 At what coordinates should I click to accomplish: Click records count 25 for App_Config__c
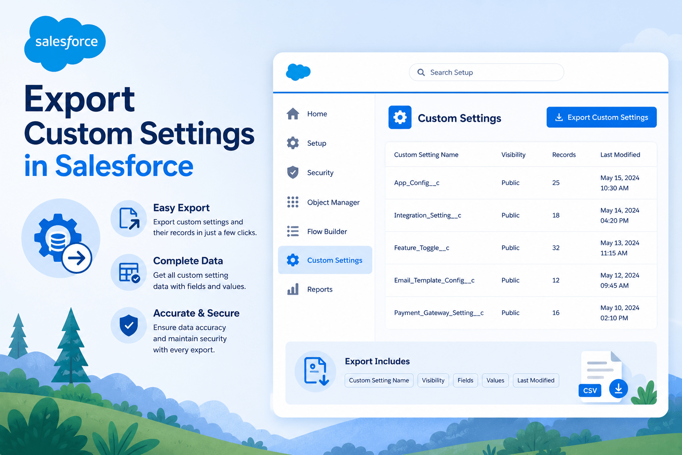[556, 183]
